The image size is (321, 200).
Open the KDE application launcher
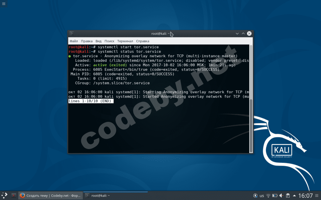click(4, 195)
